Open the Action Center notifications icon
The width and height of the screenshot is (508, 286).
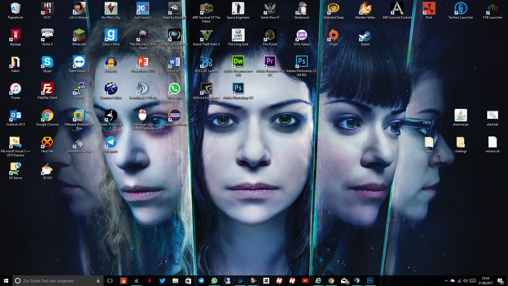(500, 281)
